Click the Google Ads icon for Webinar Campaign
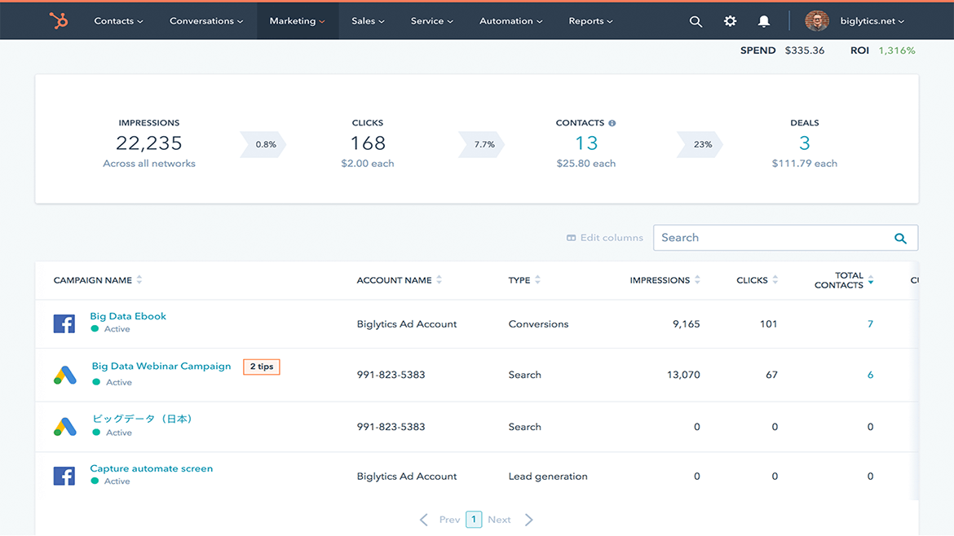The width and height of the screenshot is (954, 536). [x=64, y=375]
